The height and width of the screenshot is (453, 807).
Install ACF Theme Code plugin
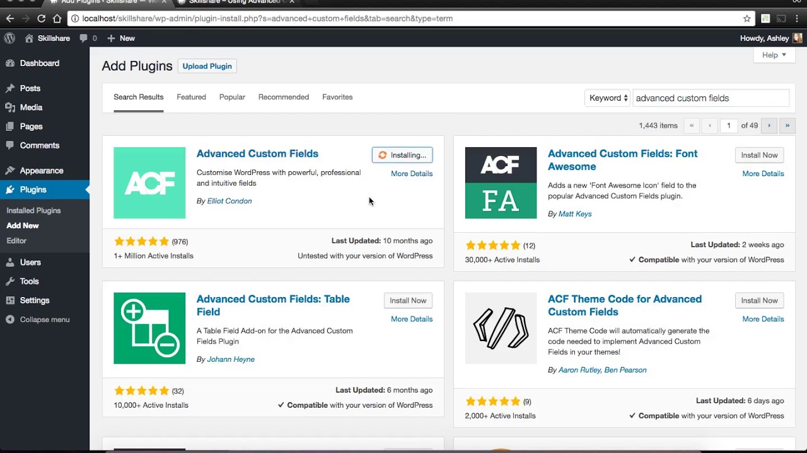point(759,301)
